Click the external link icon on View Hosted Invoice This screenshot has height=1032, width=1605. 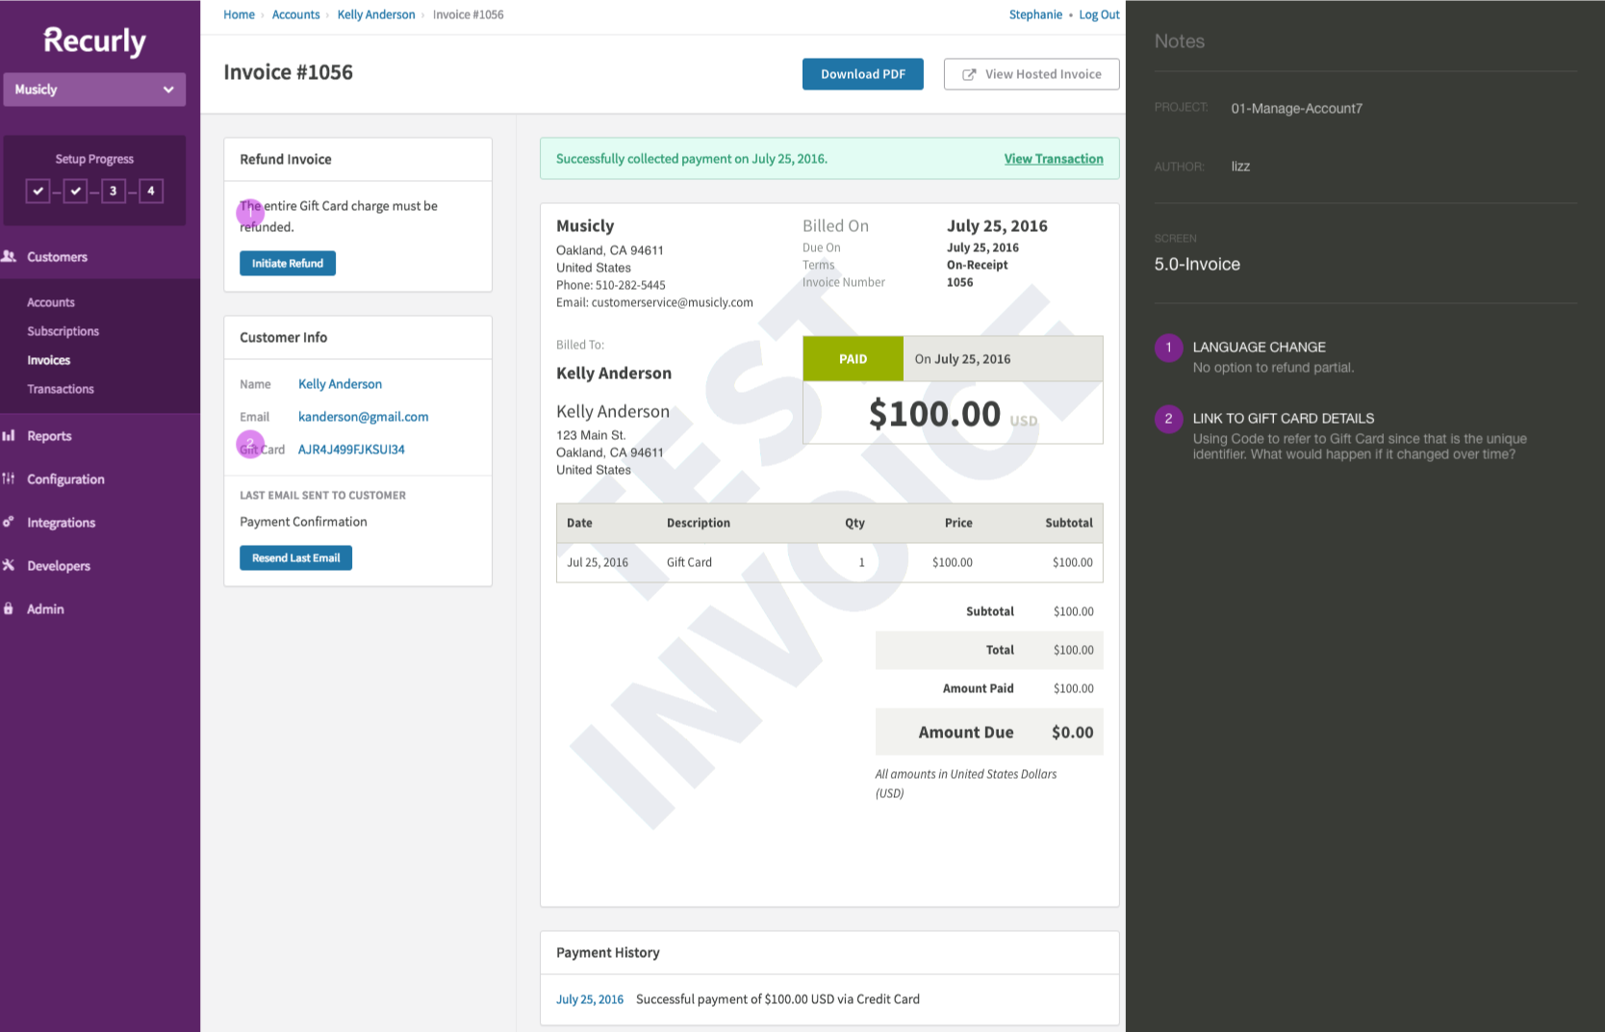[x=969, y=74]
